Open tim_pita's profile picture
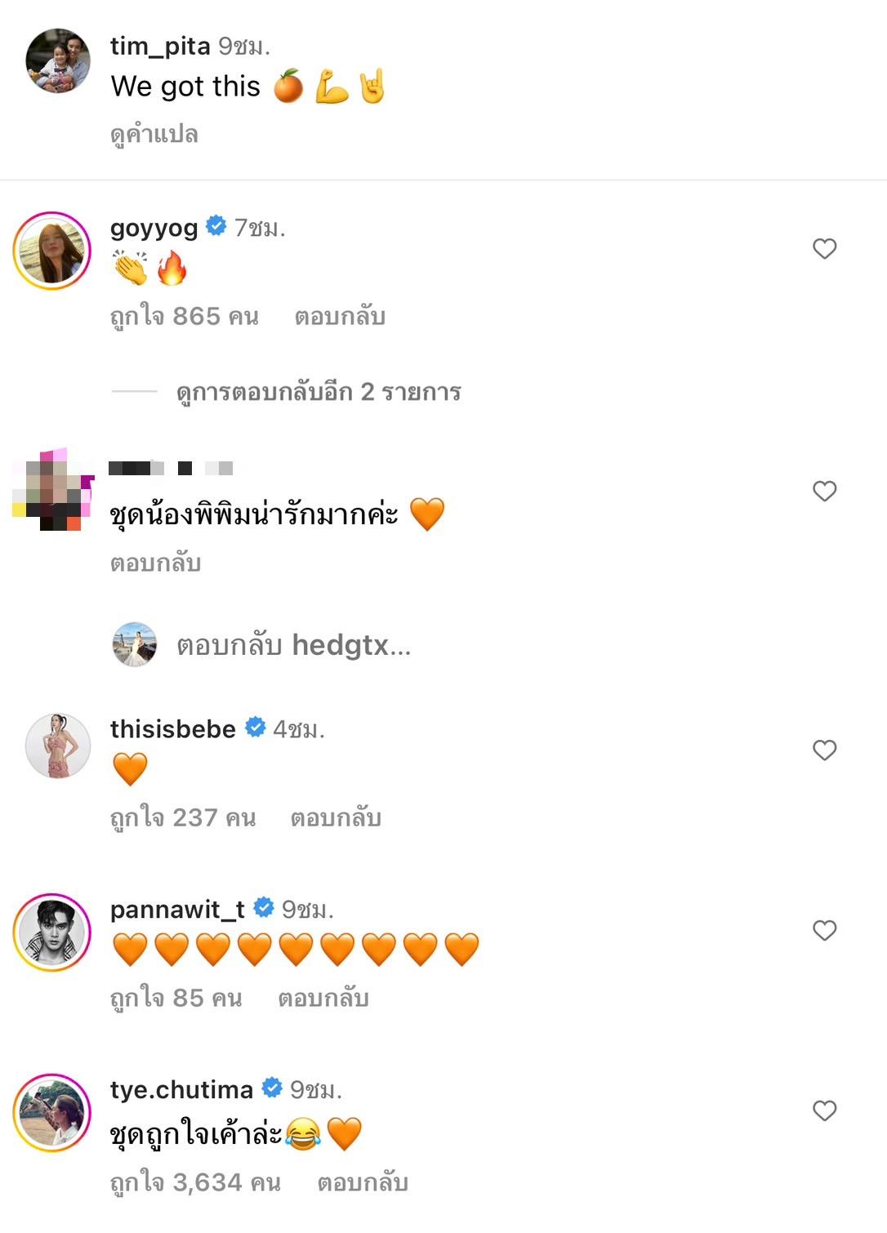The height and width of the screenshot is (1233, 887). (57, 61)
